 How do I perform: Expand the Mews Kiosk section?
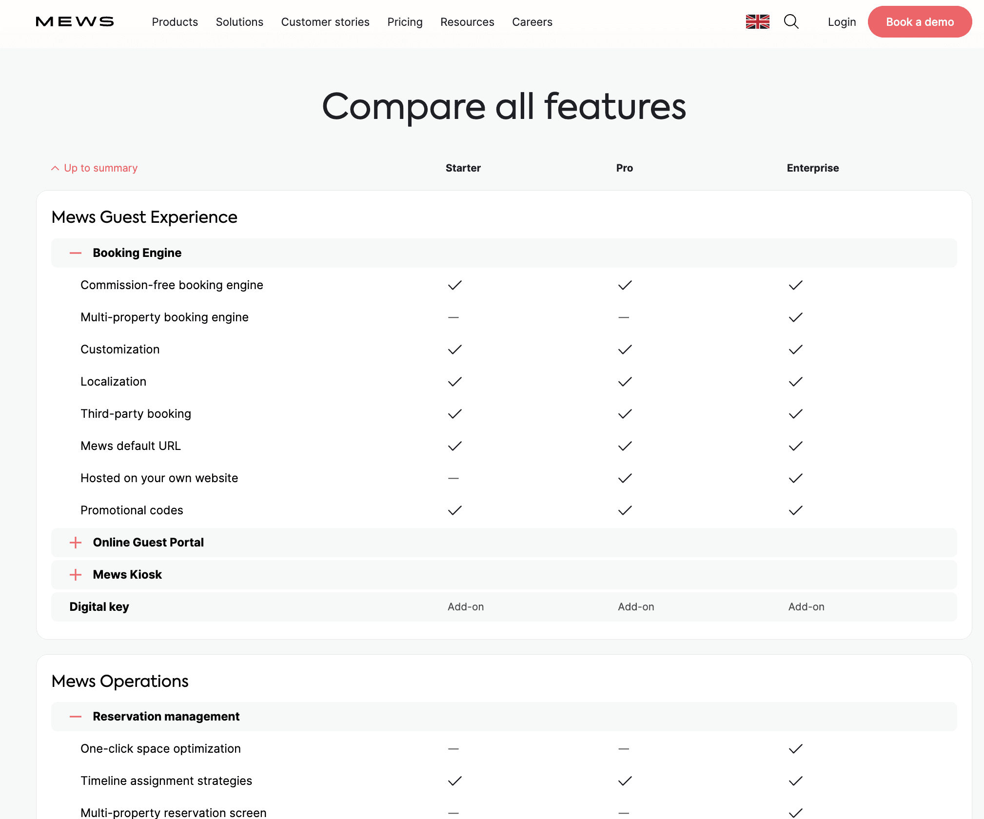coord(76,575)
